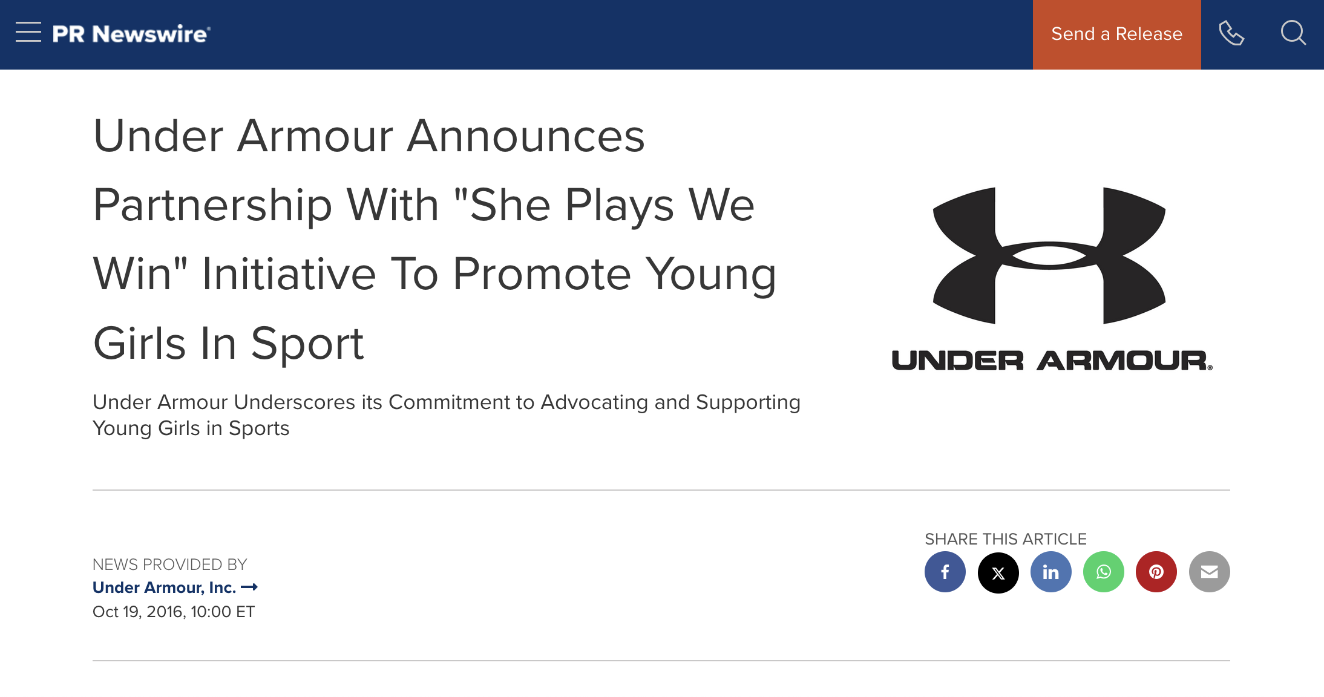
Task: Open the Under Armour, Inc. link
Action: point(164,587)
